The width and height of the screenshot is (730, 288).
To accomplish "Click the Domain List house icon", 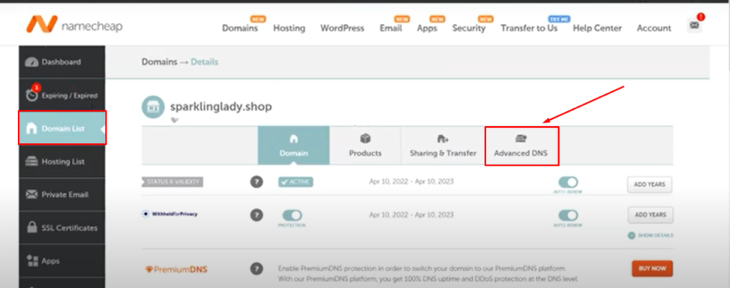I will point(31,128).
